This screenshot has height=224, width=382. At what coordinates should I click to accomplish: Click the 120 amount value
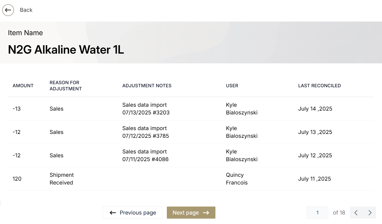tap(17, 179)
